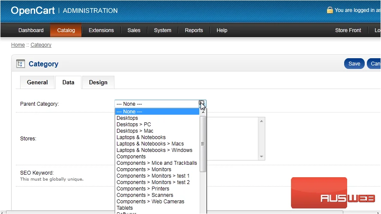The height and width of the screenshot is (214, 381).
Task: Open the Reports menu
Action: pyautogui.click(x=194, y=30)
